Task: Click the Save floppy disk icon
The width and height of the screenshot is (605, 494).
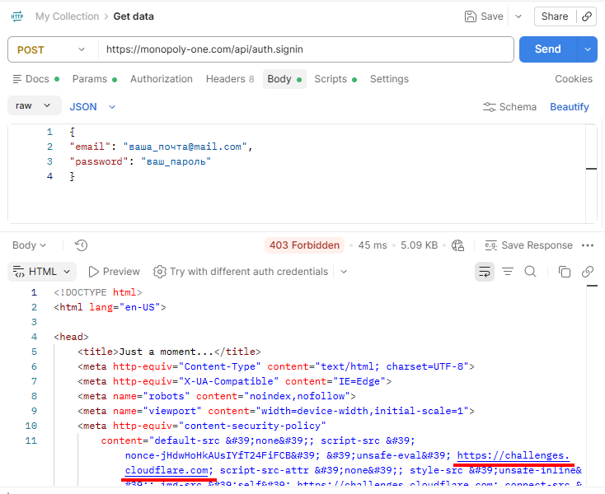Action: coord(471,16)
